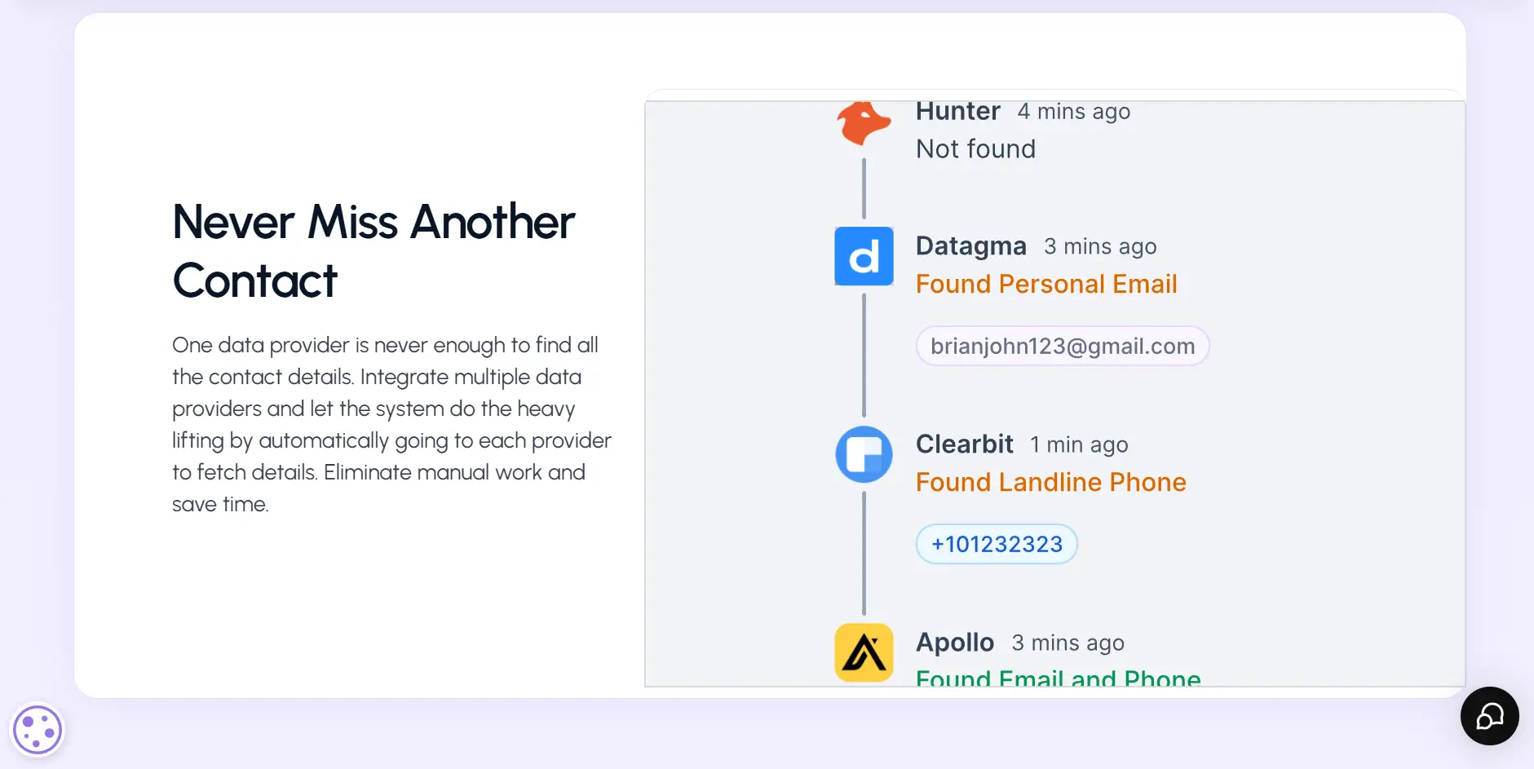Click the 'Found Email and Phone' status

coord(1058,677)
